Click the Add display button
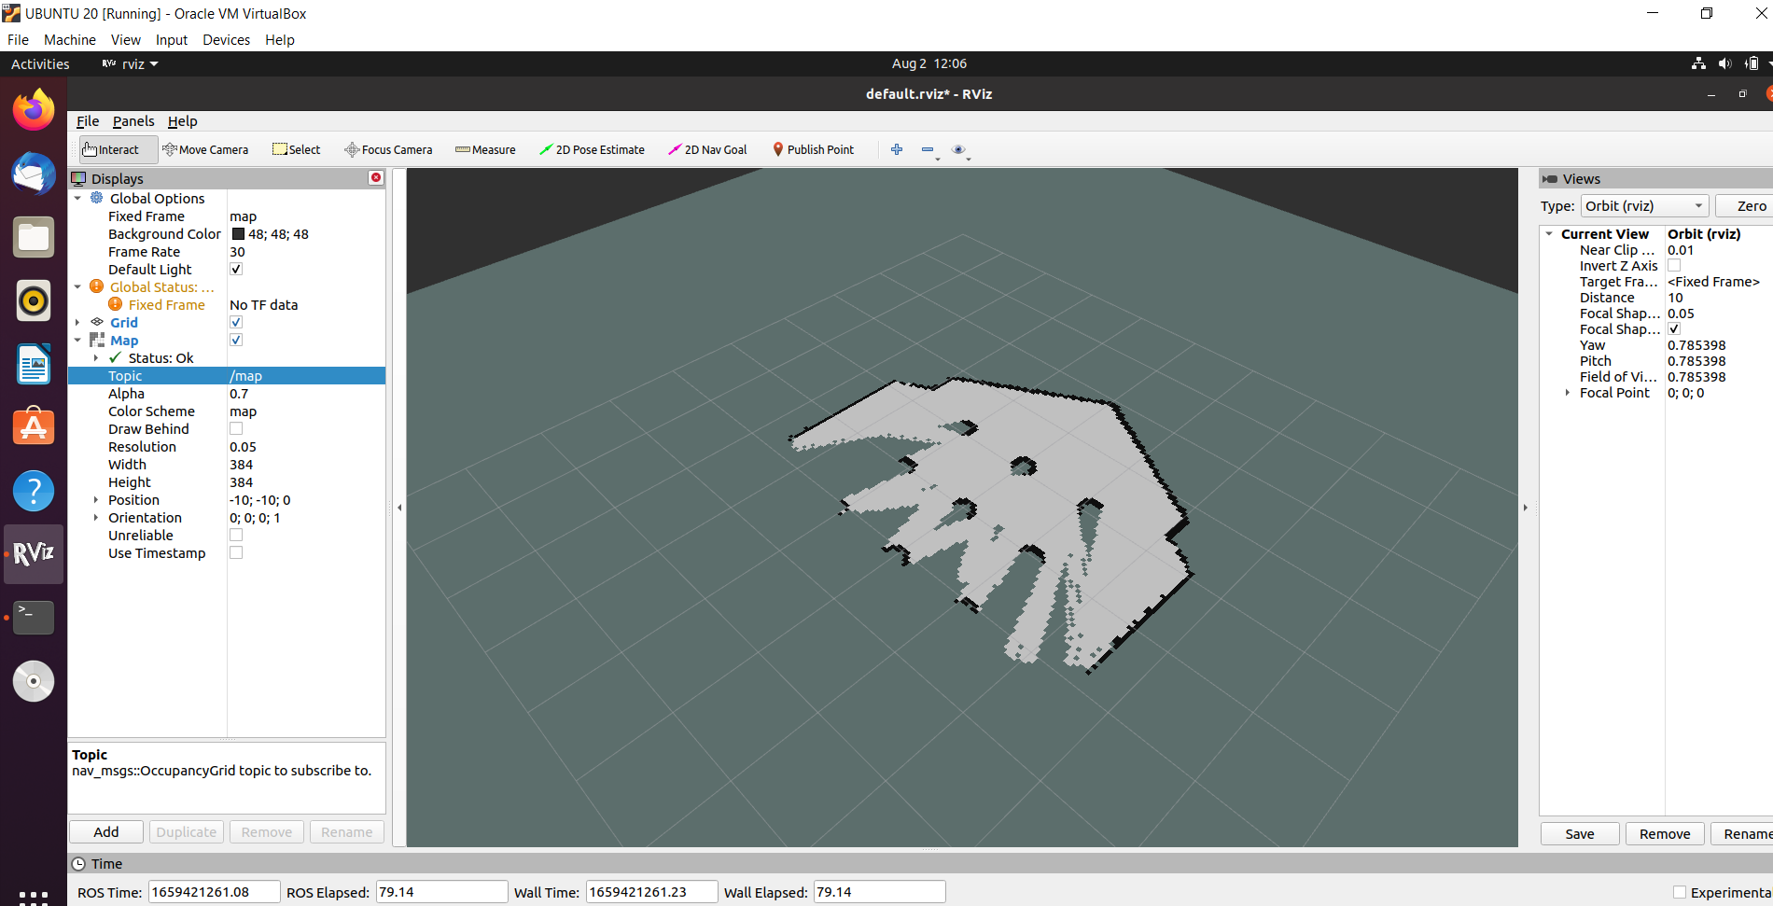Viewport: 1773px width, 906px height. (x=106, y=832)
